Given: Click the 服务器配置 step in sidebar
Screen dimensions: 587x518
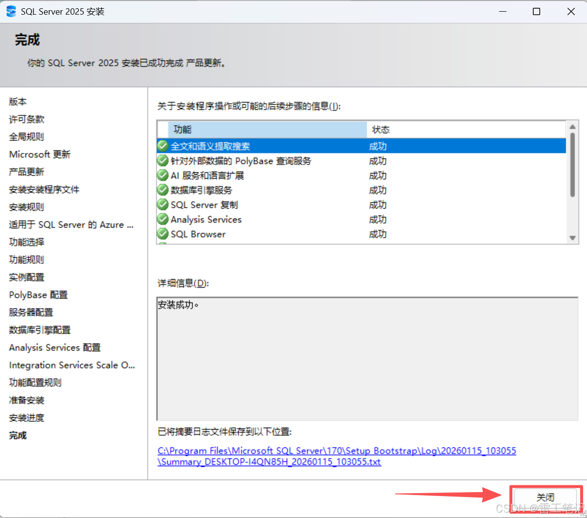Looking at the screenshot, I should click(31, 312).
